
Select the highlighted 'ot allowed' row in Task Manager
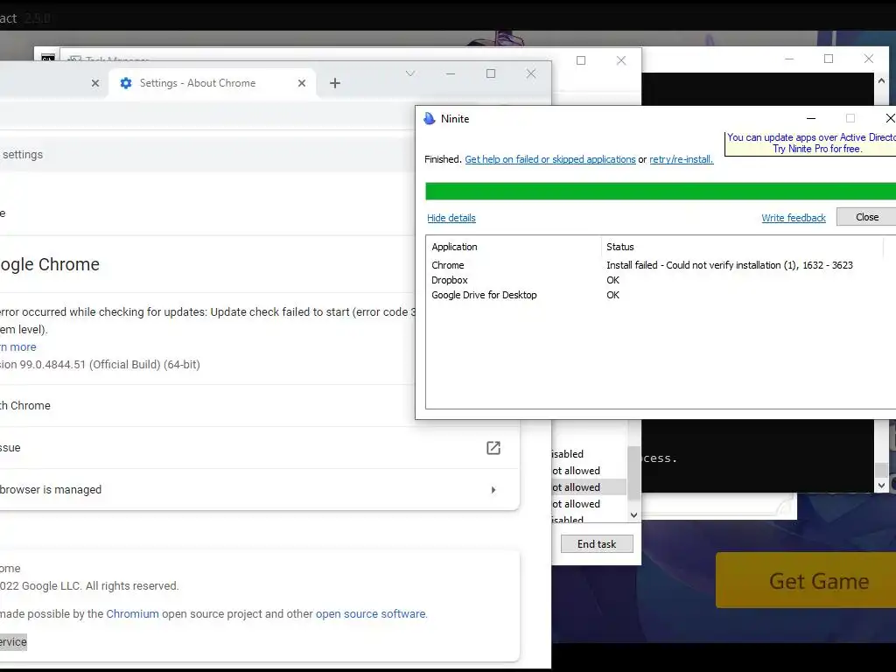click(x=589, y=487)
